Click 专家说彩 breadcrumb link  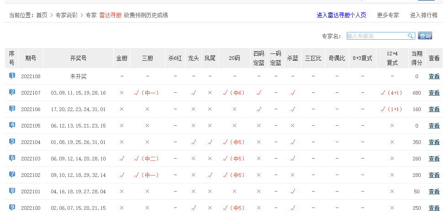67,15
